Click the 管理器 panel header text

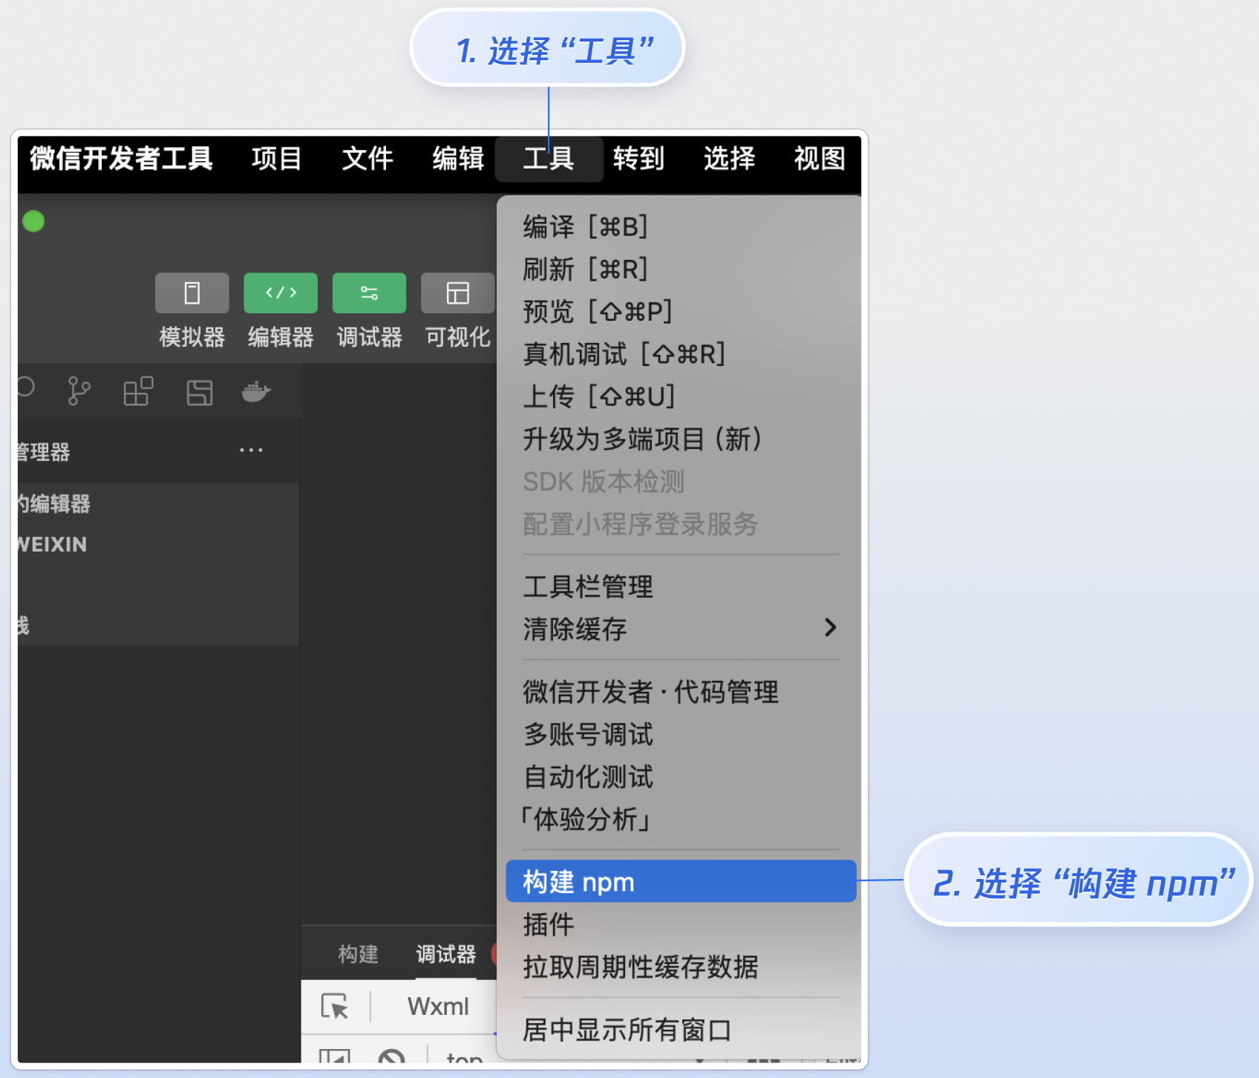(x=44, y=451)
